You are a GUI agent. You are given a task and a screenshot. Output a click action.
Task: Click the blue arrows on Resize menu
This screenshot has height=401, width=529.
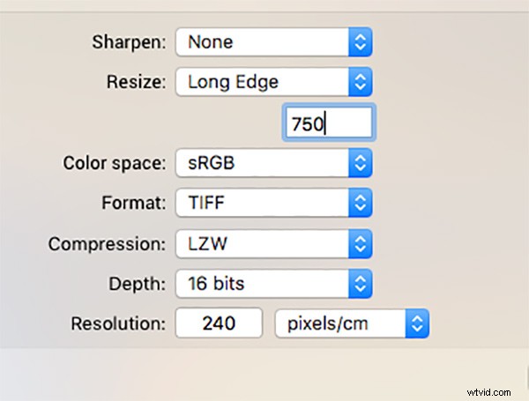[x=358, y=83]
